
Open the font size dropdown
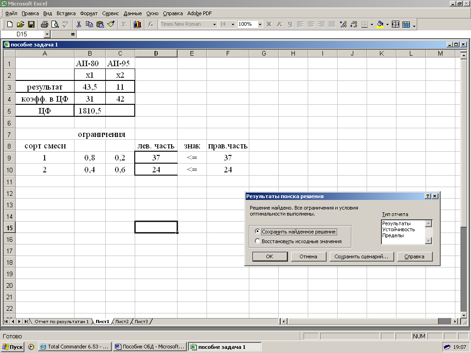[233, 24]
